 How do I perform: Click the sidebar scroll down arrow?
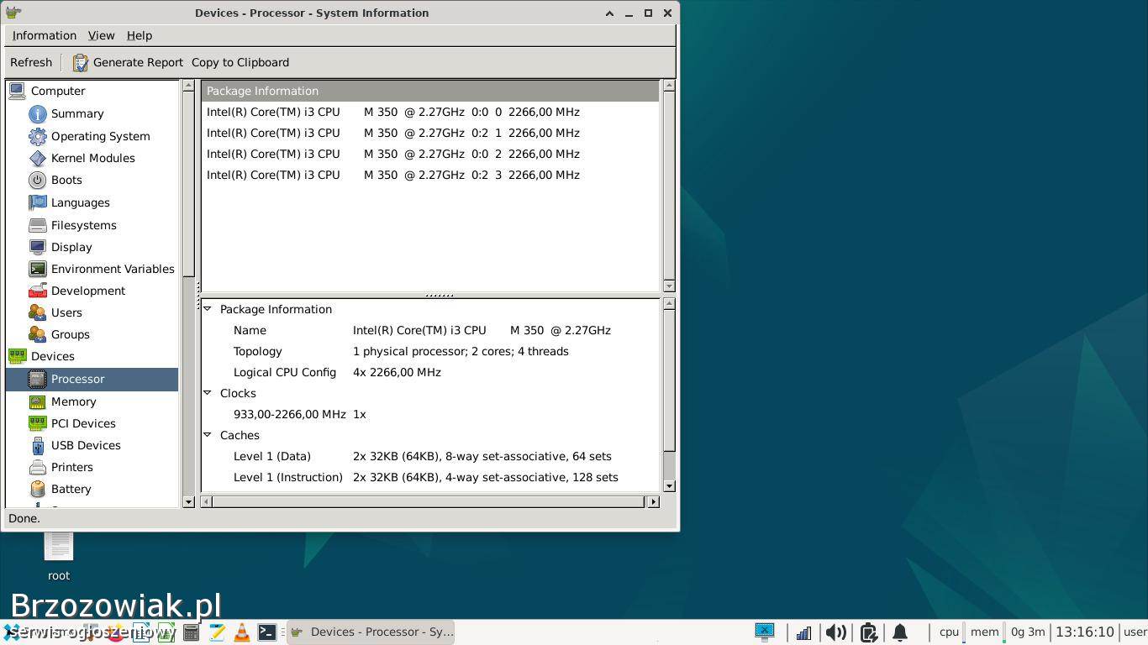click(x=188, y=502)
